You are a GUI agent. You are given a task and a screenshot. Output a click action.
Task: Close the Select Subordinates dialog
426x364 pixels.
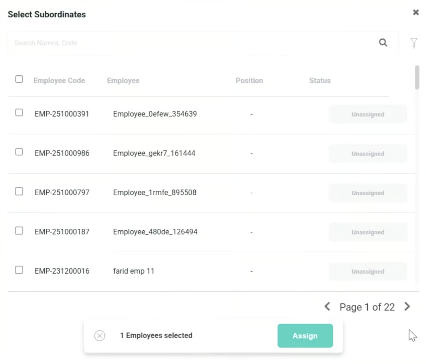tap(416, 12)
